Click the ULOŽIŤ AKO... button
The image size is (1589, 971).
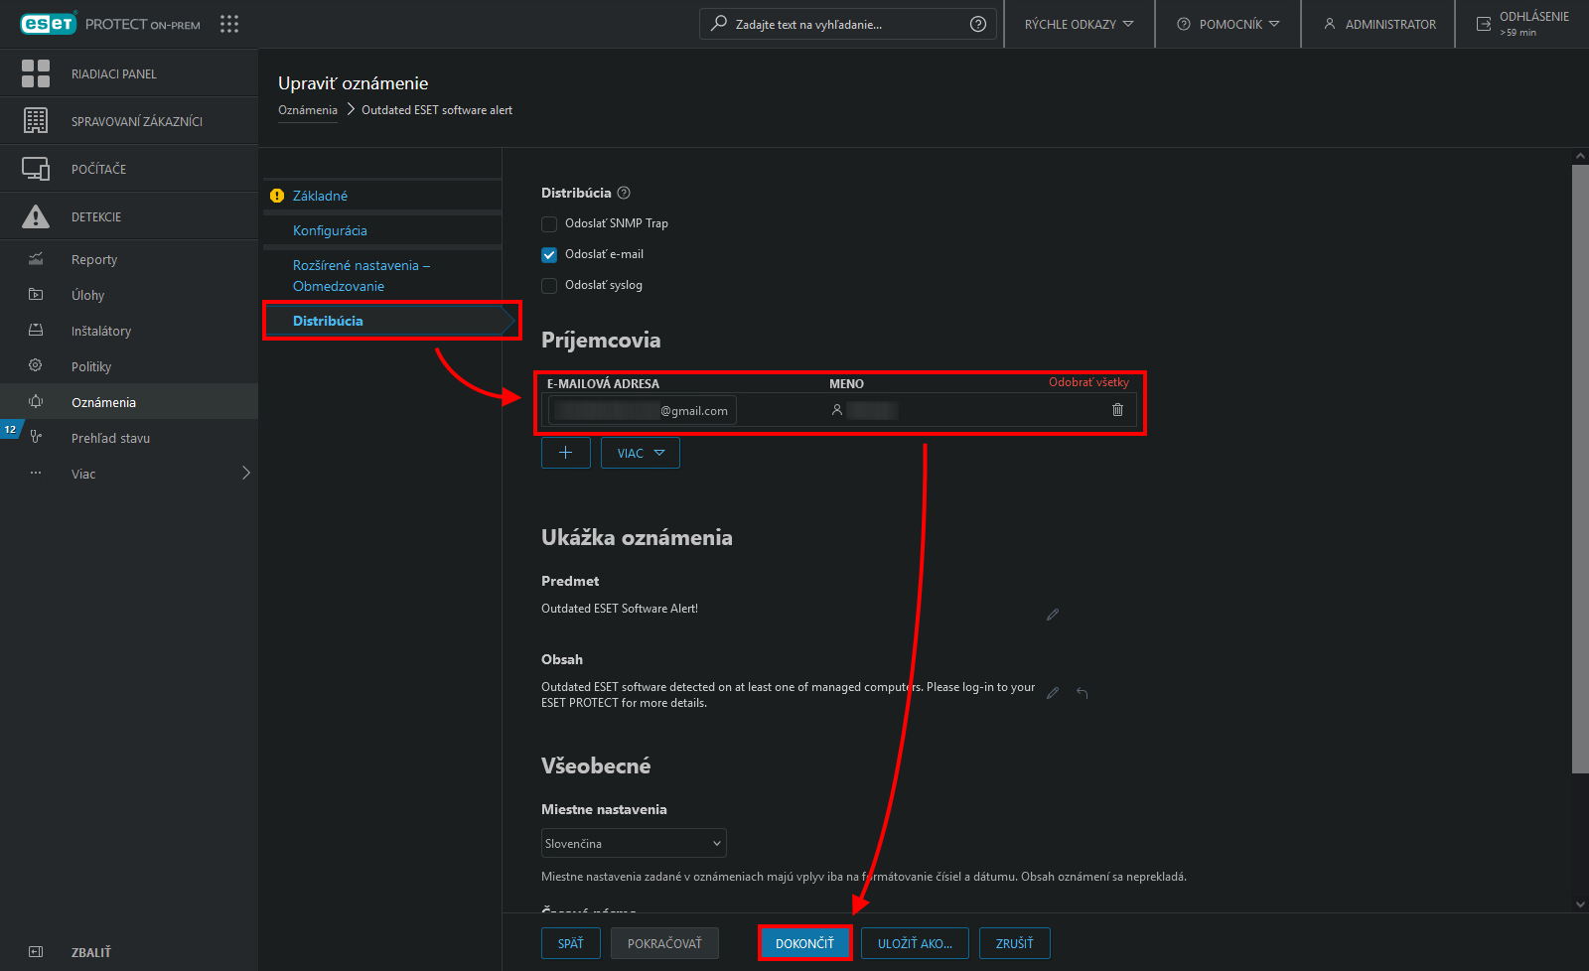tap(915, 943)
